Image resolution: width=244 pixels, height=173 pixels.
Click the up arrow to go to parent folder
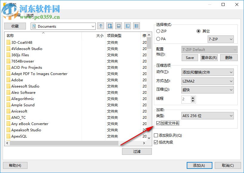(x=101, y=26)
